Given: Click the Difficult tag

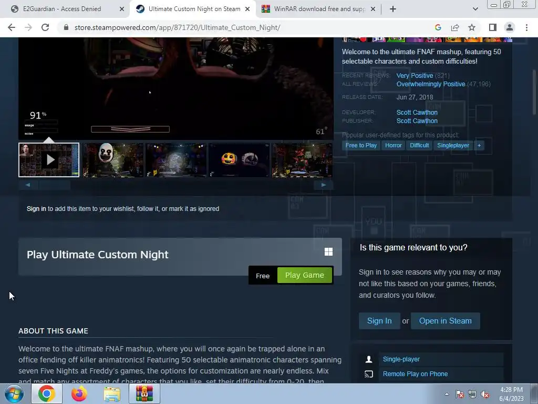Looking at the screenshot, I should (419, 145).
